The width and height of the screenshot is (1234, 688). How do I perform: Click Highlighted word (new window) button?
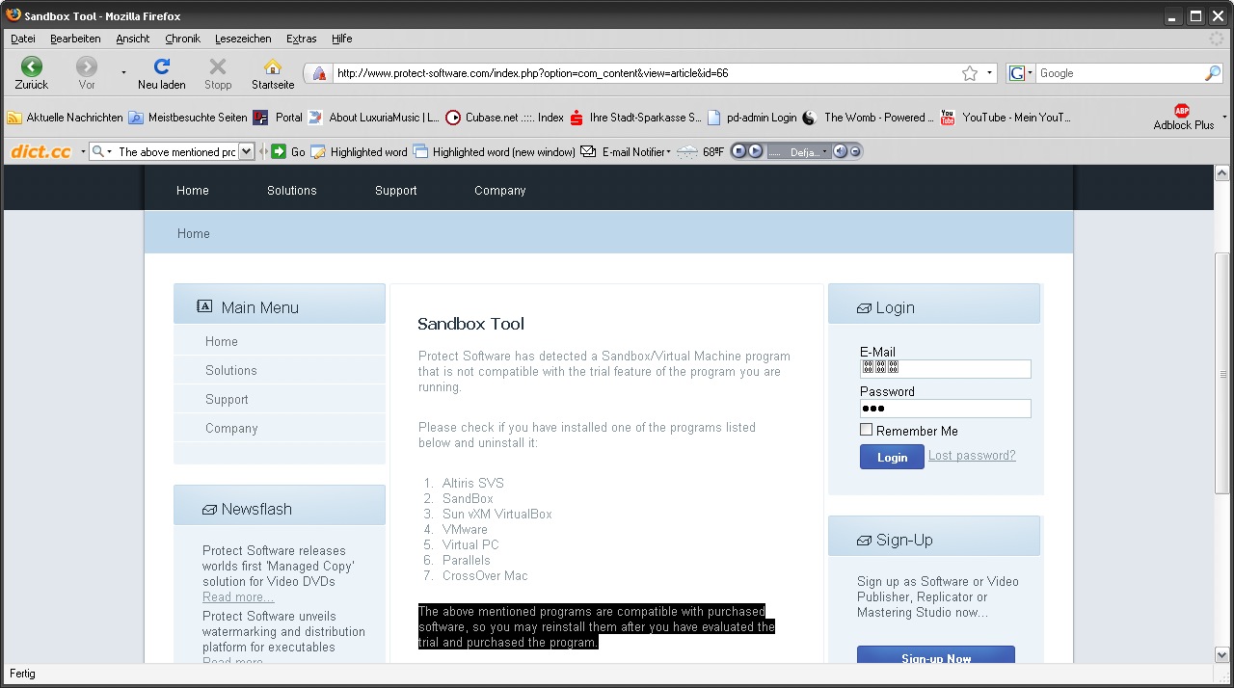click(x=494, y=151)
